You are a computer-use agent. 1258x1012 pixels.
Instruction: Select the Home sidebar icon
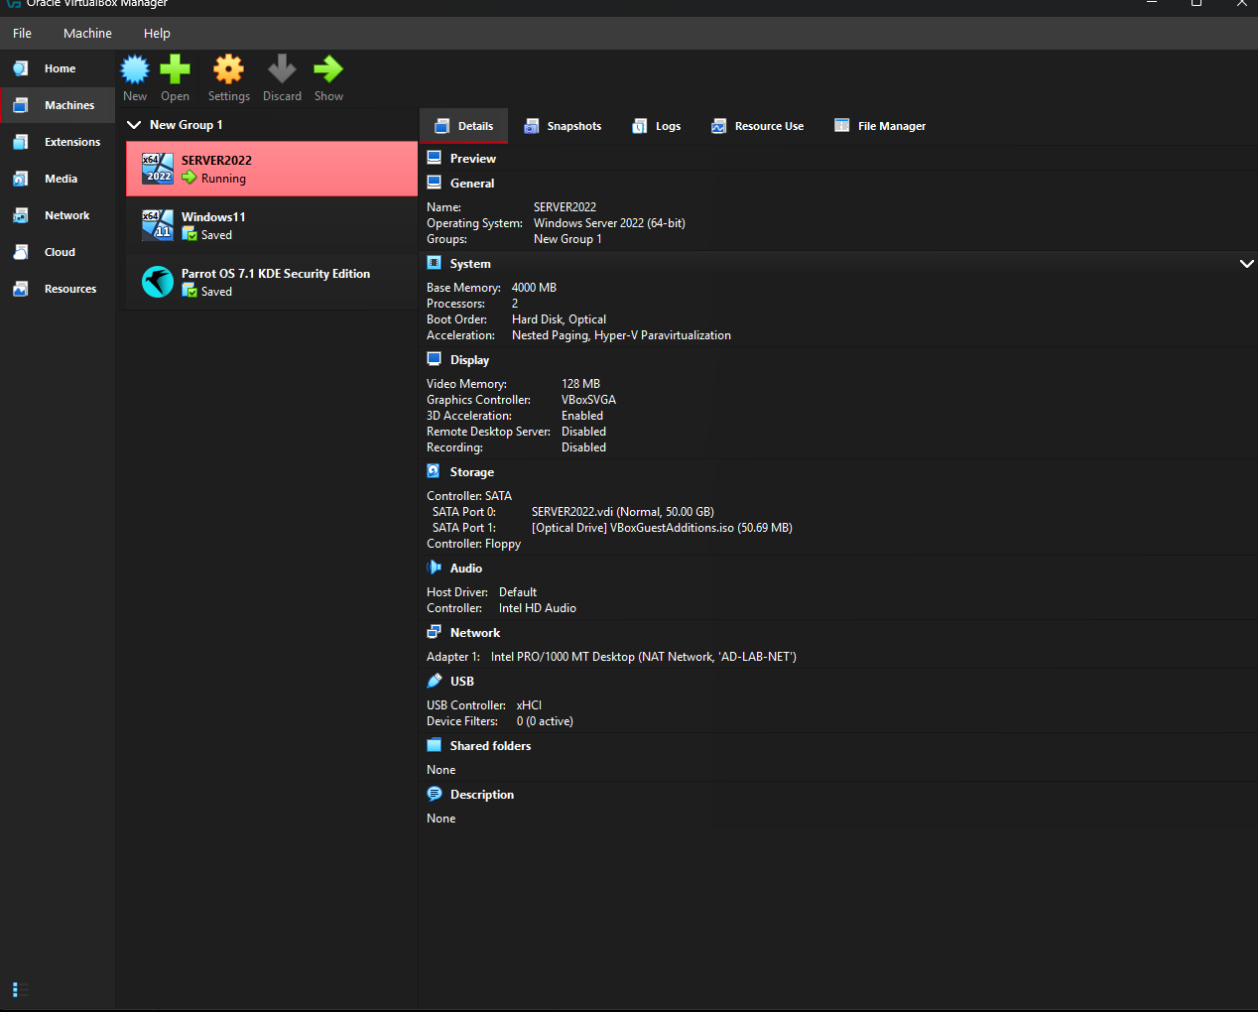pos(21,68)
